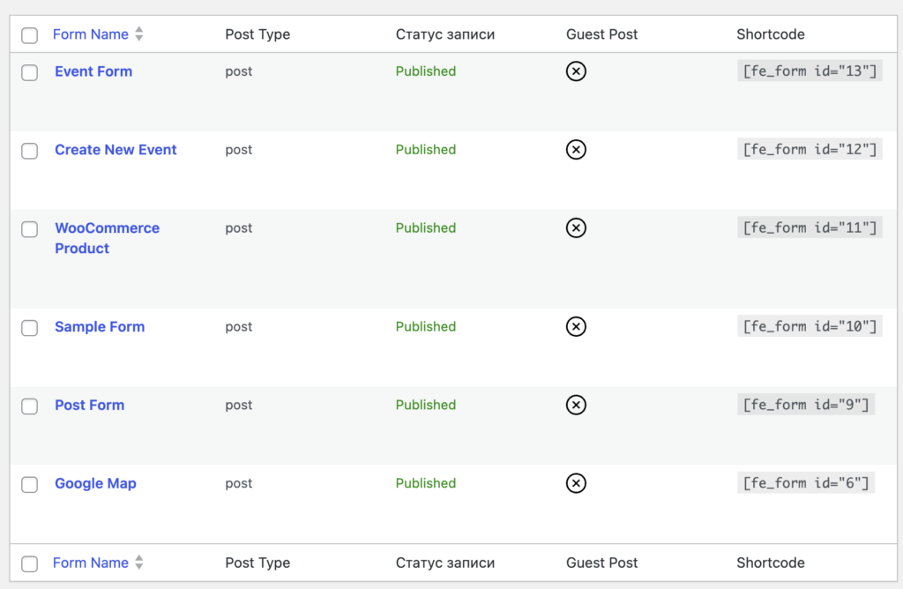Toggle the select-all checkbox in table footer

point(30,563)
